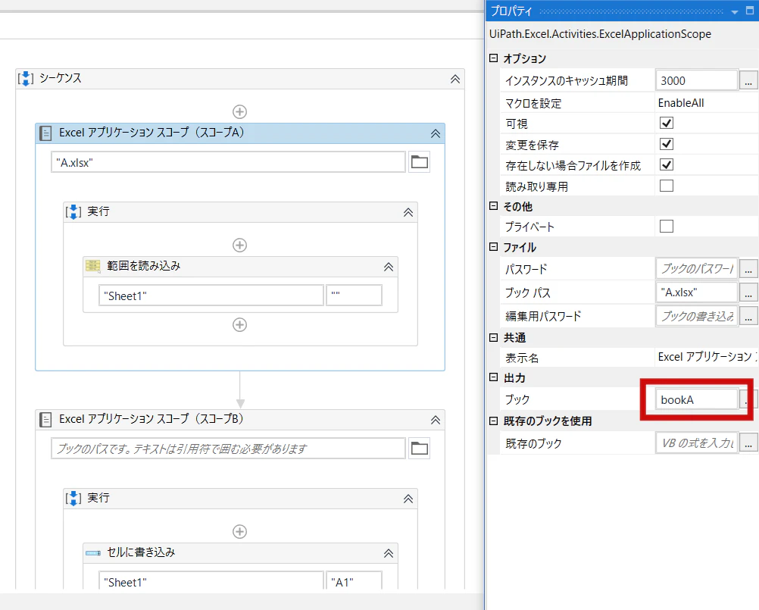Click the Excel scope icon for スコープA
Screen dimensions: 759x610
pos(45,133)
